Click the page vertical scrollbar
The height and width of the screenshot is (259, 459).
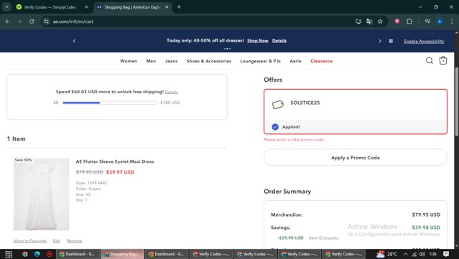456,101
